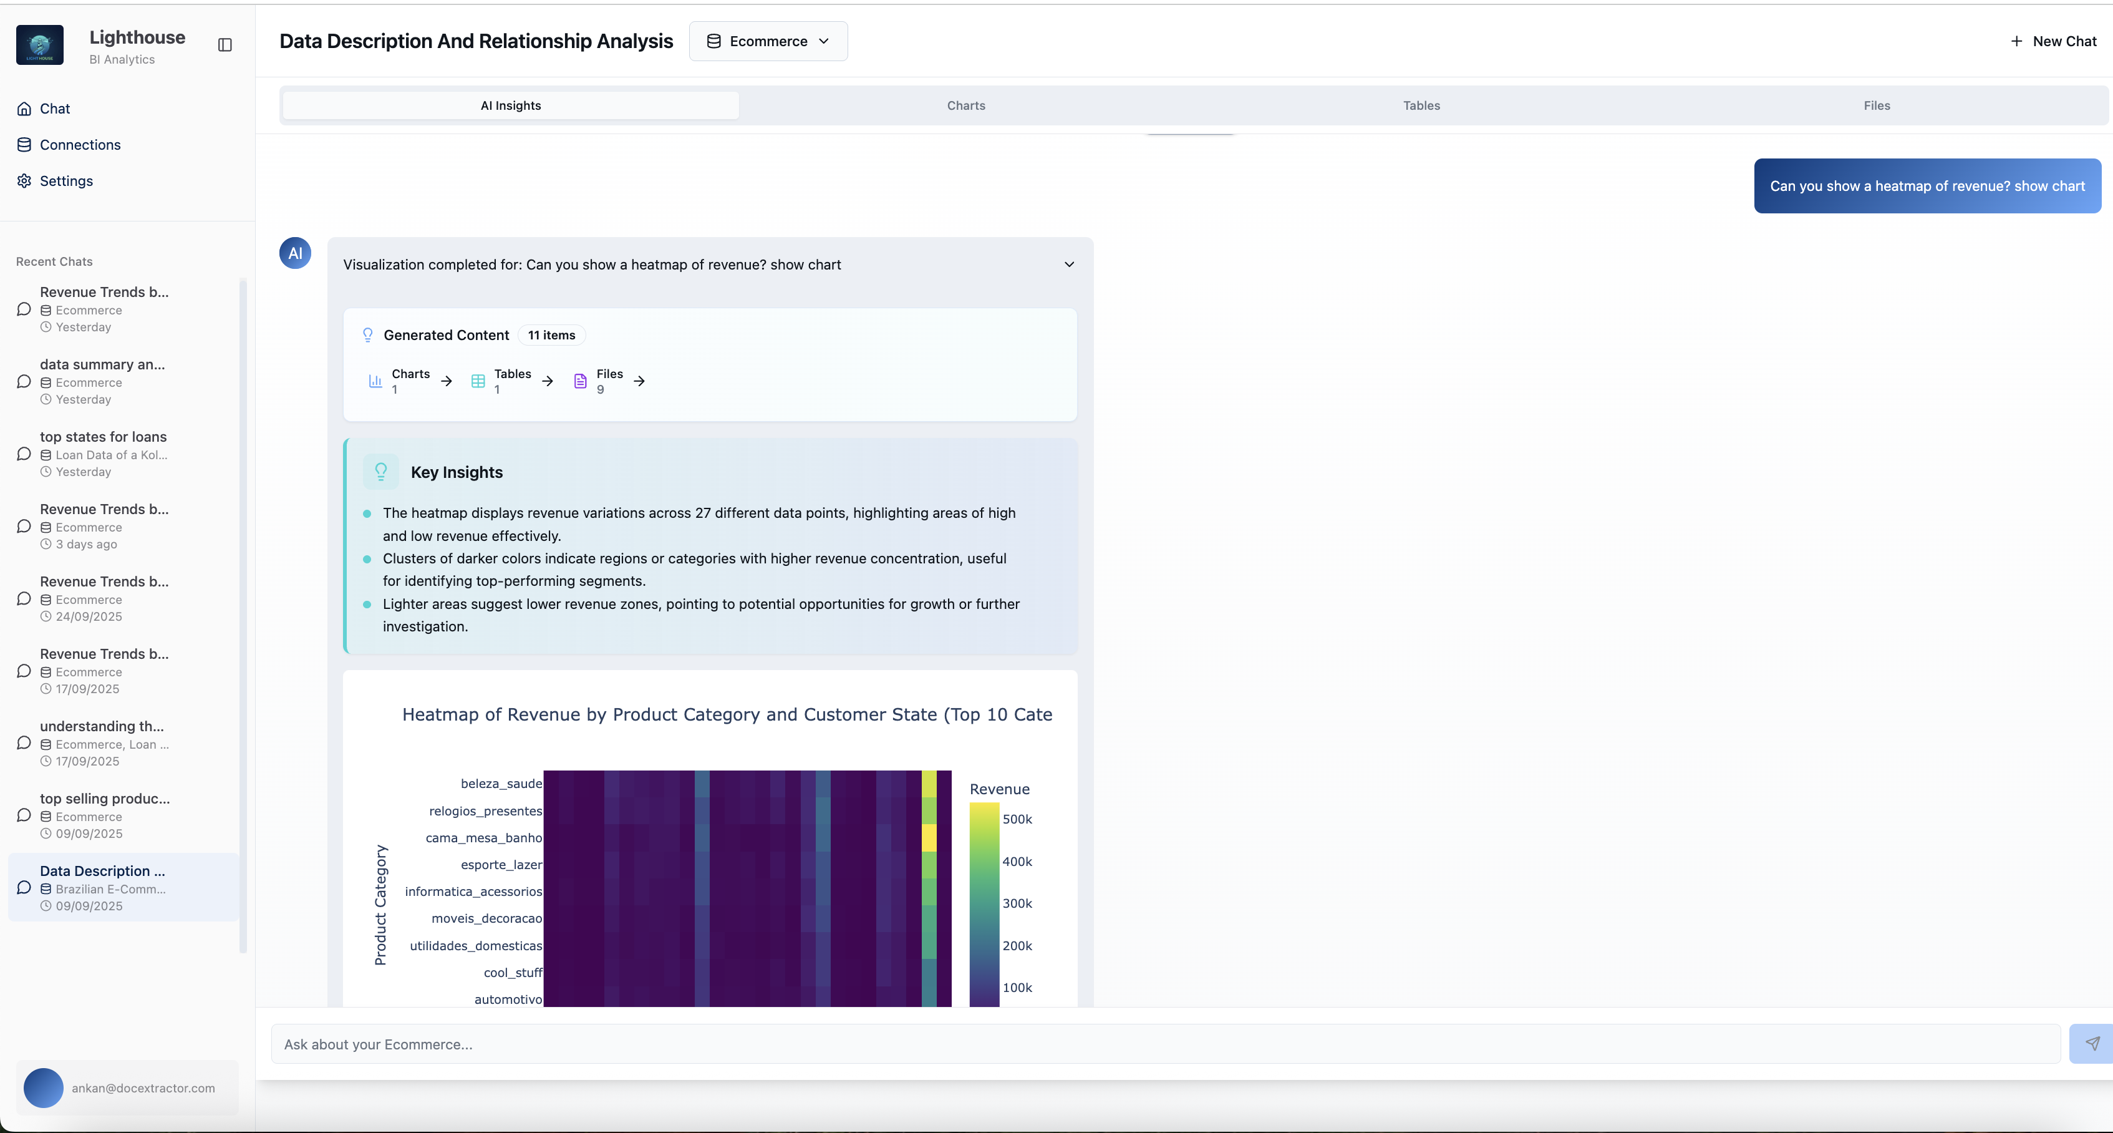Click the Files document icon

(580, 381)
